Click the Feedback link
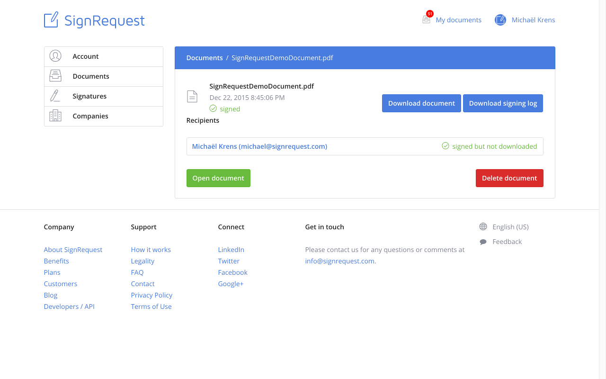This screenshot has height=379, width=606. click(x=507, y=242)
